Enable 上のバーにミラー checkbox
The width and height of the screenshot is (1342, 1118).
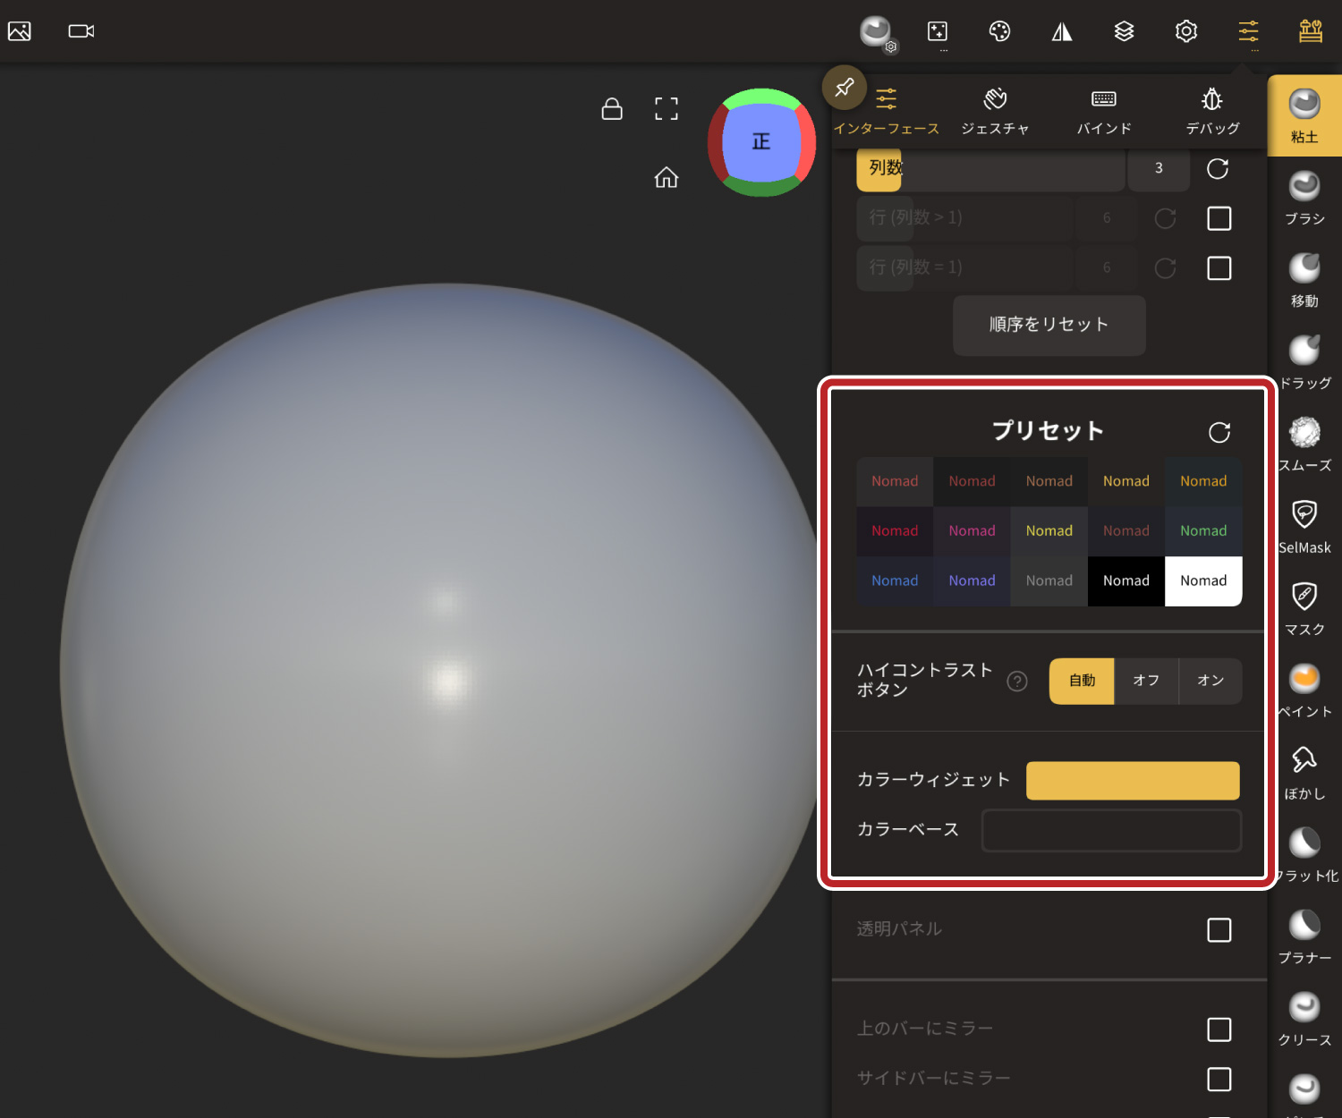pos(1219,1029)
